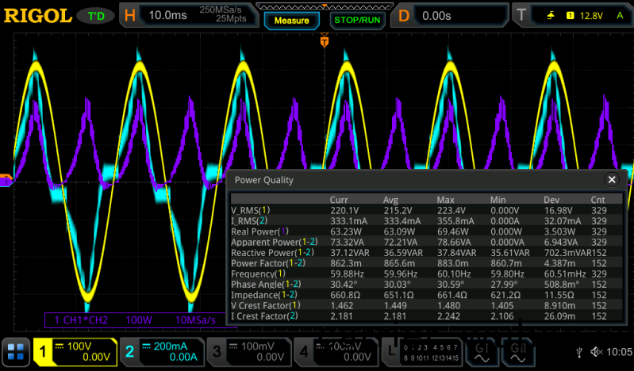Open the function navigation menu icon

click(x=15, y=352)
